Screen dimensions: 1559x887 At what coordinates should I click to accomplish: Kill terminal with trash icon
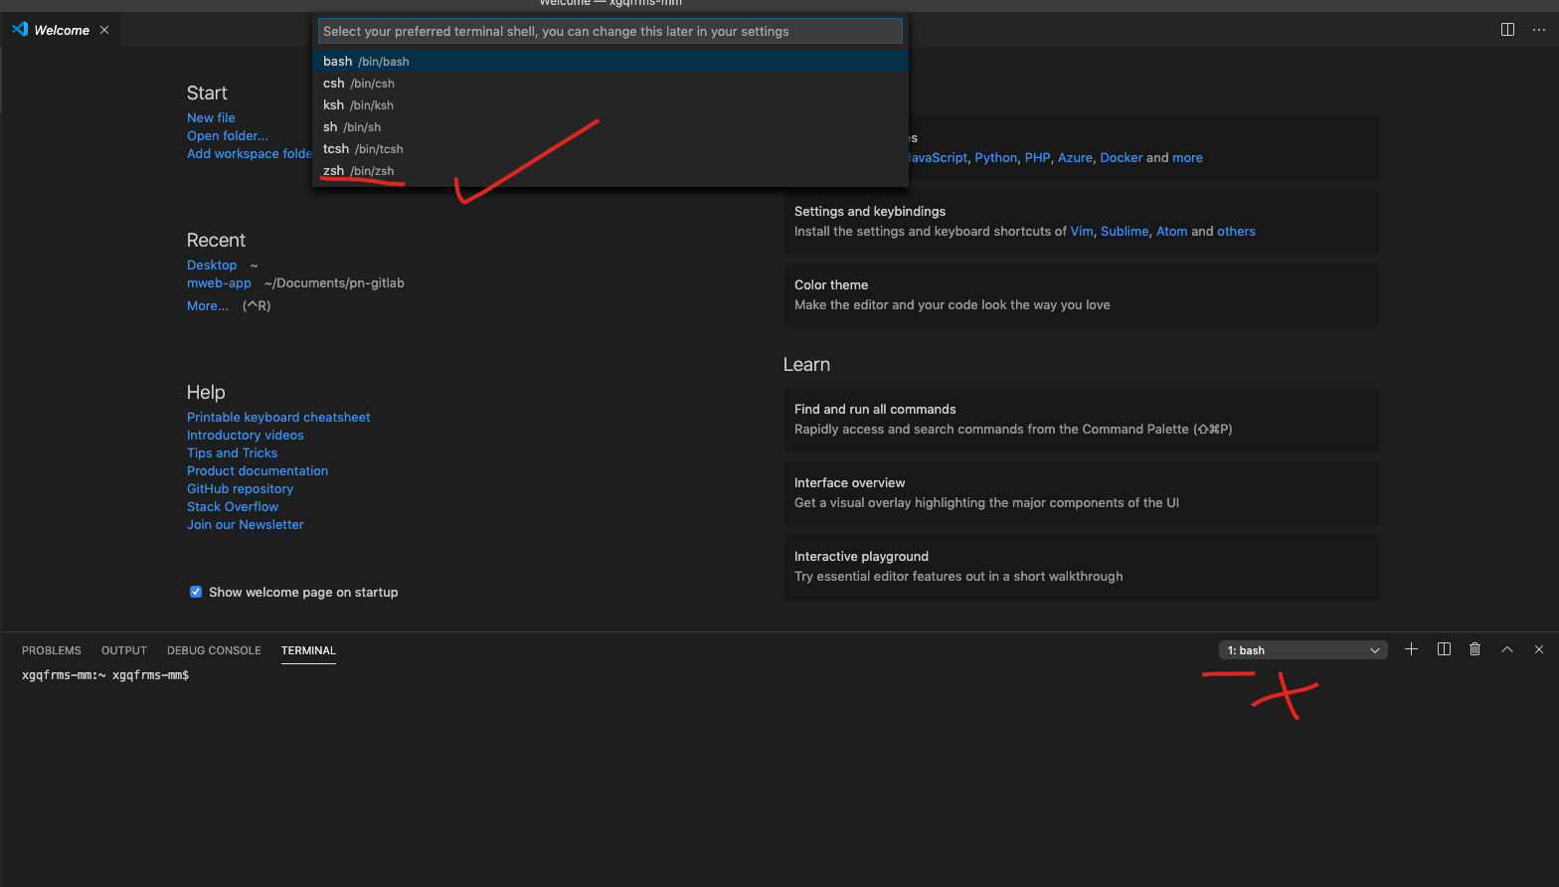(x=1475, y=649)
